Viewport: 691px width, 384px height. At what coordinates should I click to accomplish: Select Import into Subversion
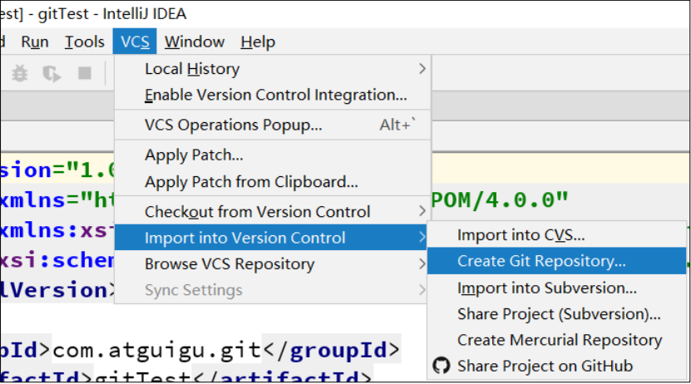[x=546, y=288]
